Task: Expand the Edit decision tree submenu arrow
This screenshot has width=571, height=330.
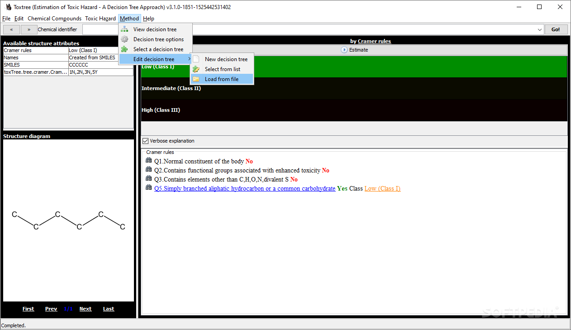Action: coord(190,59)
